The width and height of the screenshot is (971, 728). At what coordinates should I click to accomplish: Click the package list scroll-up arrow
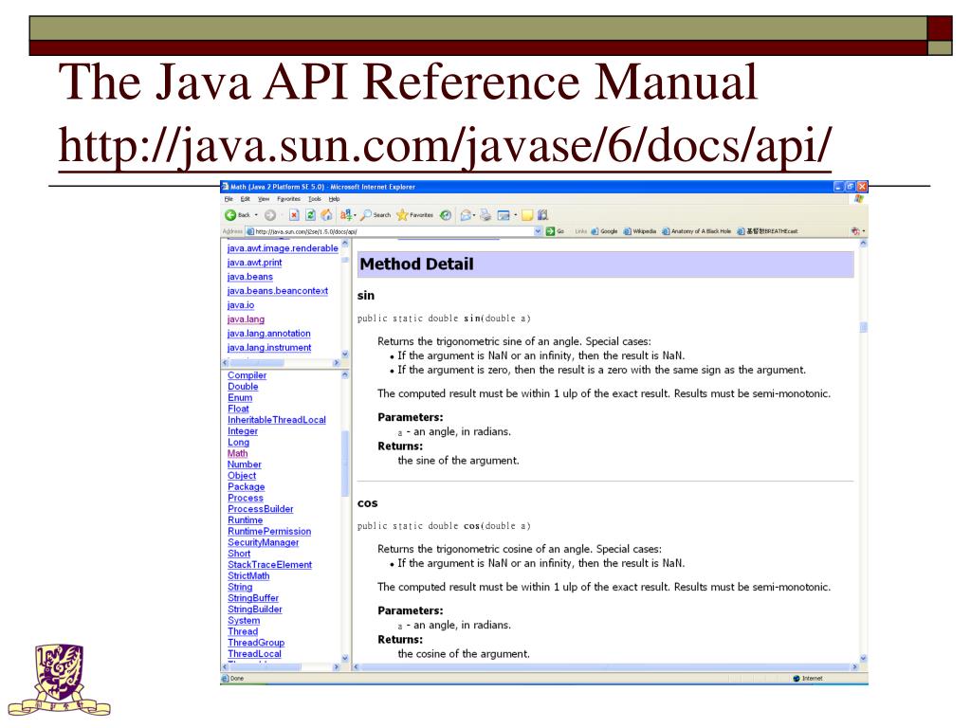345,245
